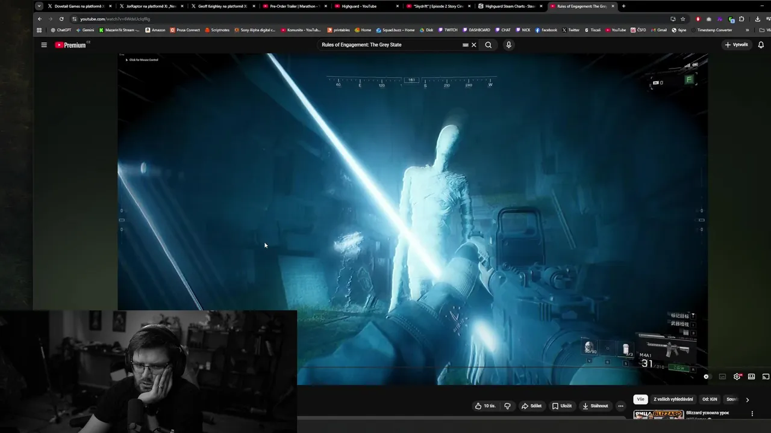The height and width of the screenshot is (433, 771).
Task: Open the tab search dropdown
Action: click(39, 6)
